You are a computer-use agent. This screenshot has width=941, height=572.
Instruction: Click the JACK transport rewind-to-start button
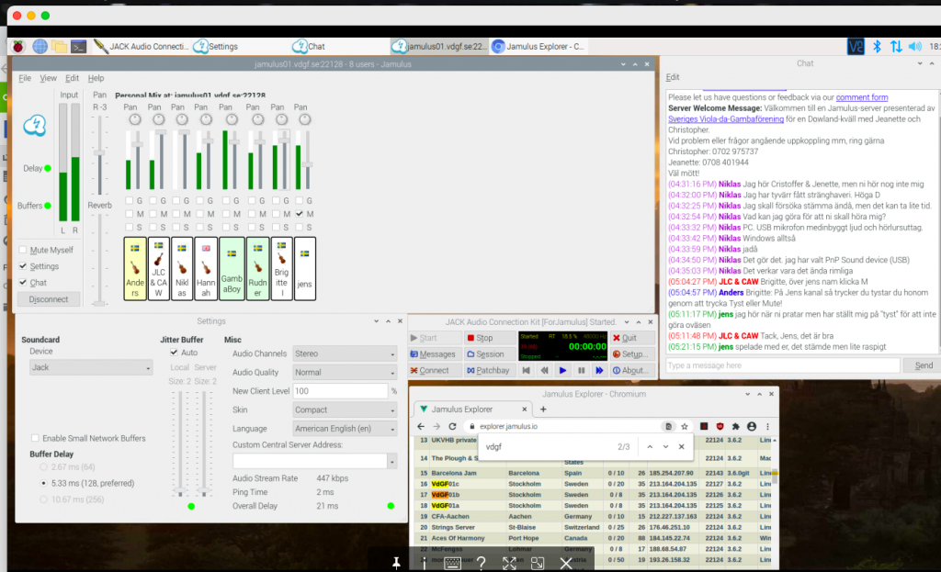click(x=527, y=371)
